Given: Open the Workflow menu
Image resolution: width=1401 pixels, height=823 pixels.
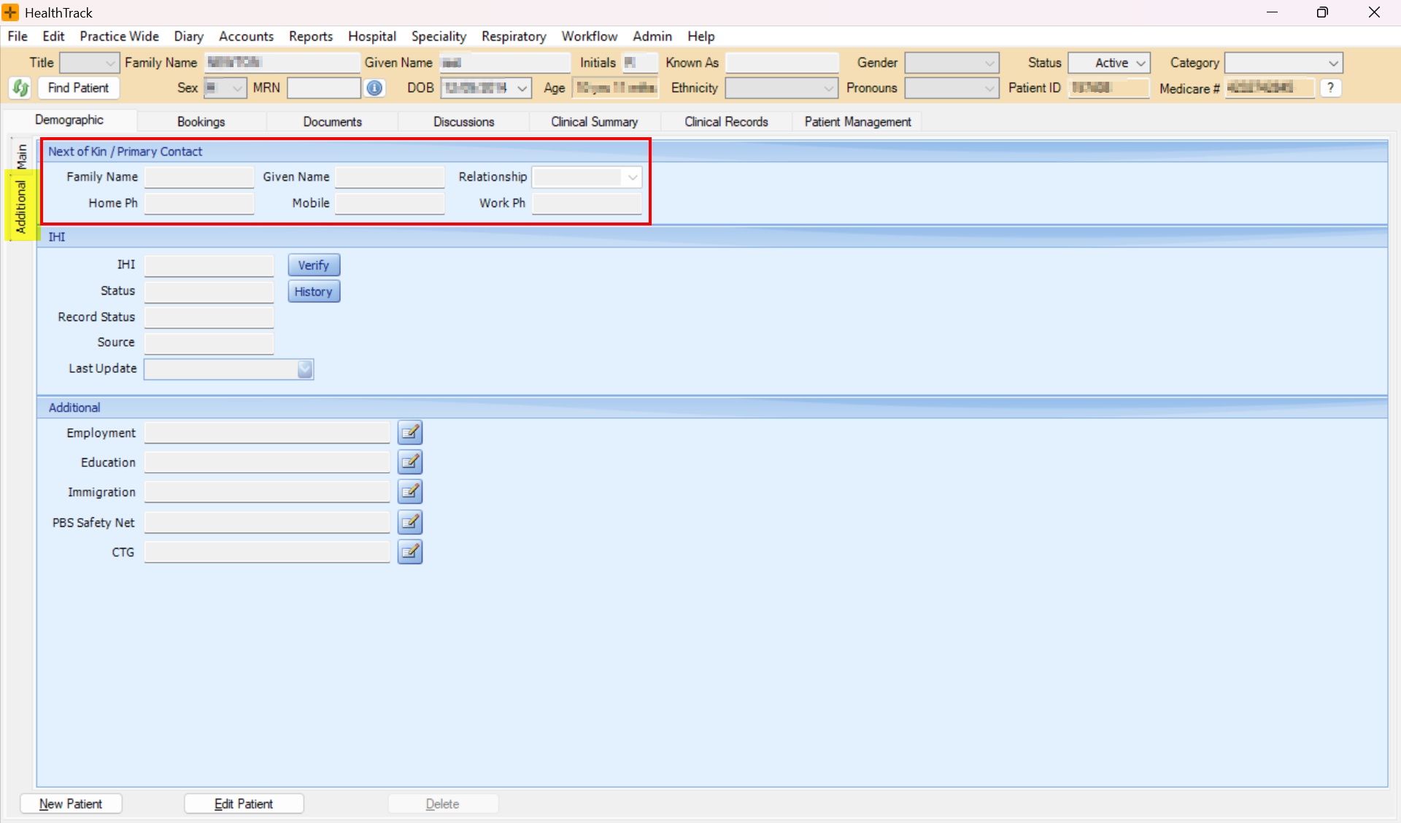Looking at the screenshot, I should pyautogui.click(x=589, y=36).
